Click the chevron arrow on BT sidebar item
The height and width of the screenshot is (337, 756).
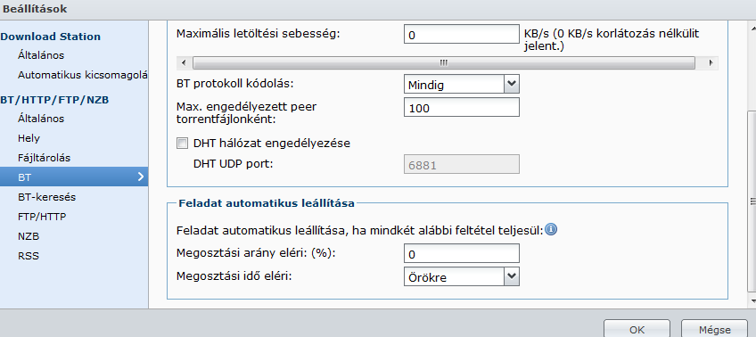tap(141, 177)
